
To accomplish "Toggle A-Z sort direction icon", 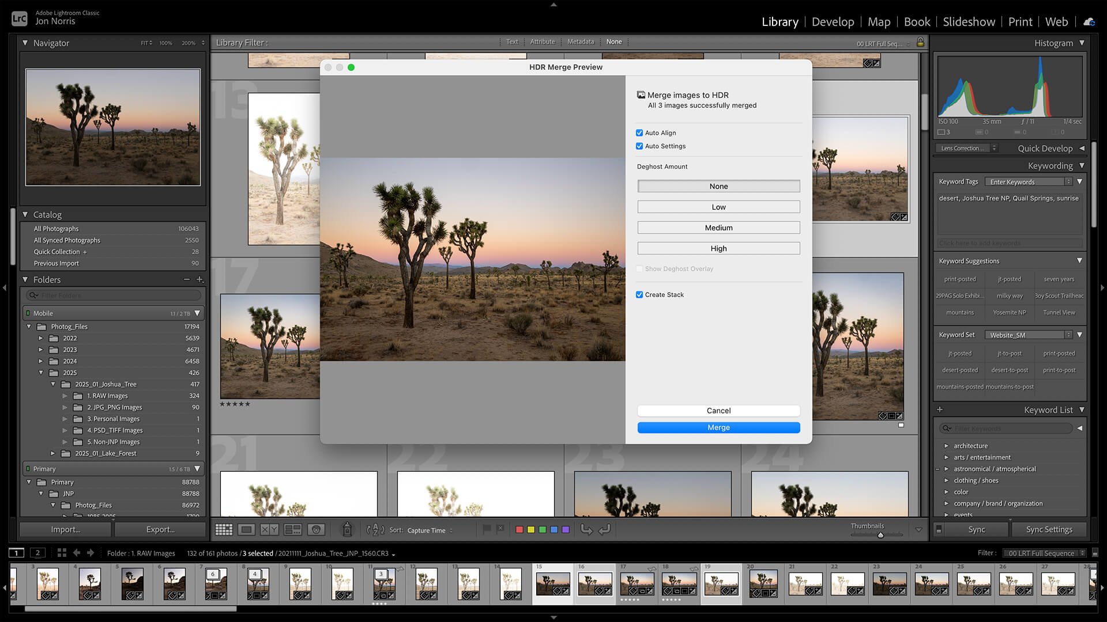I will click(x=375, y=530).
